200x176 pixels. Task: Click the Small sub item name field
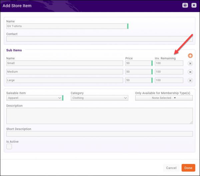click(64, 63)
